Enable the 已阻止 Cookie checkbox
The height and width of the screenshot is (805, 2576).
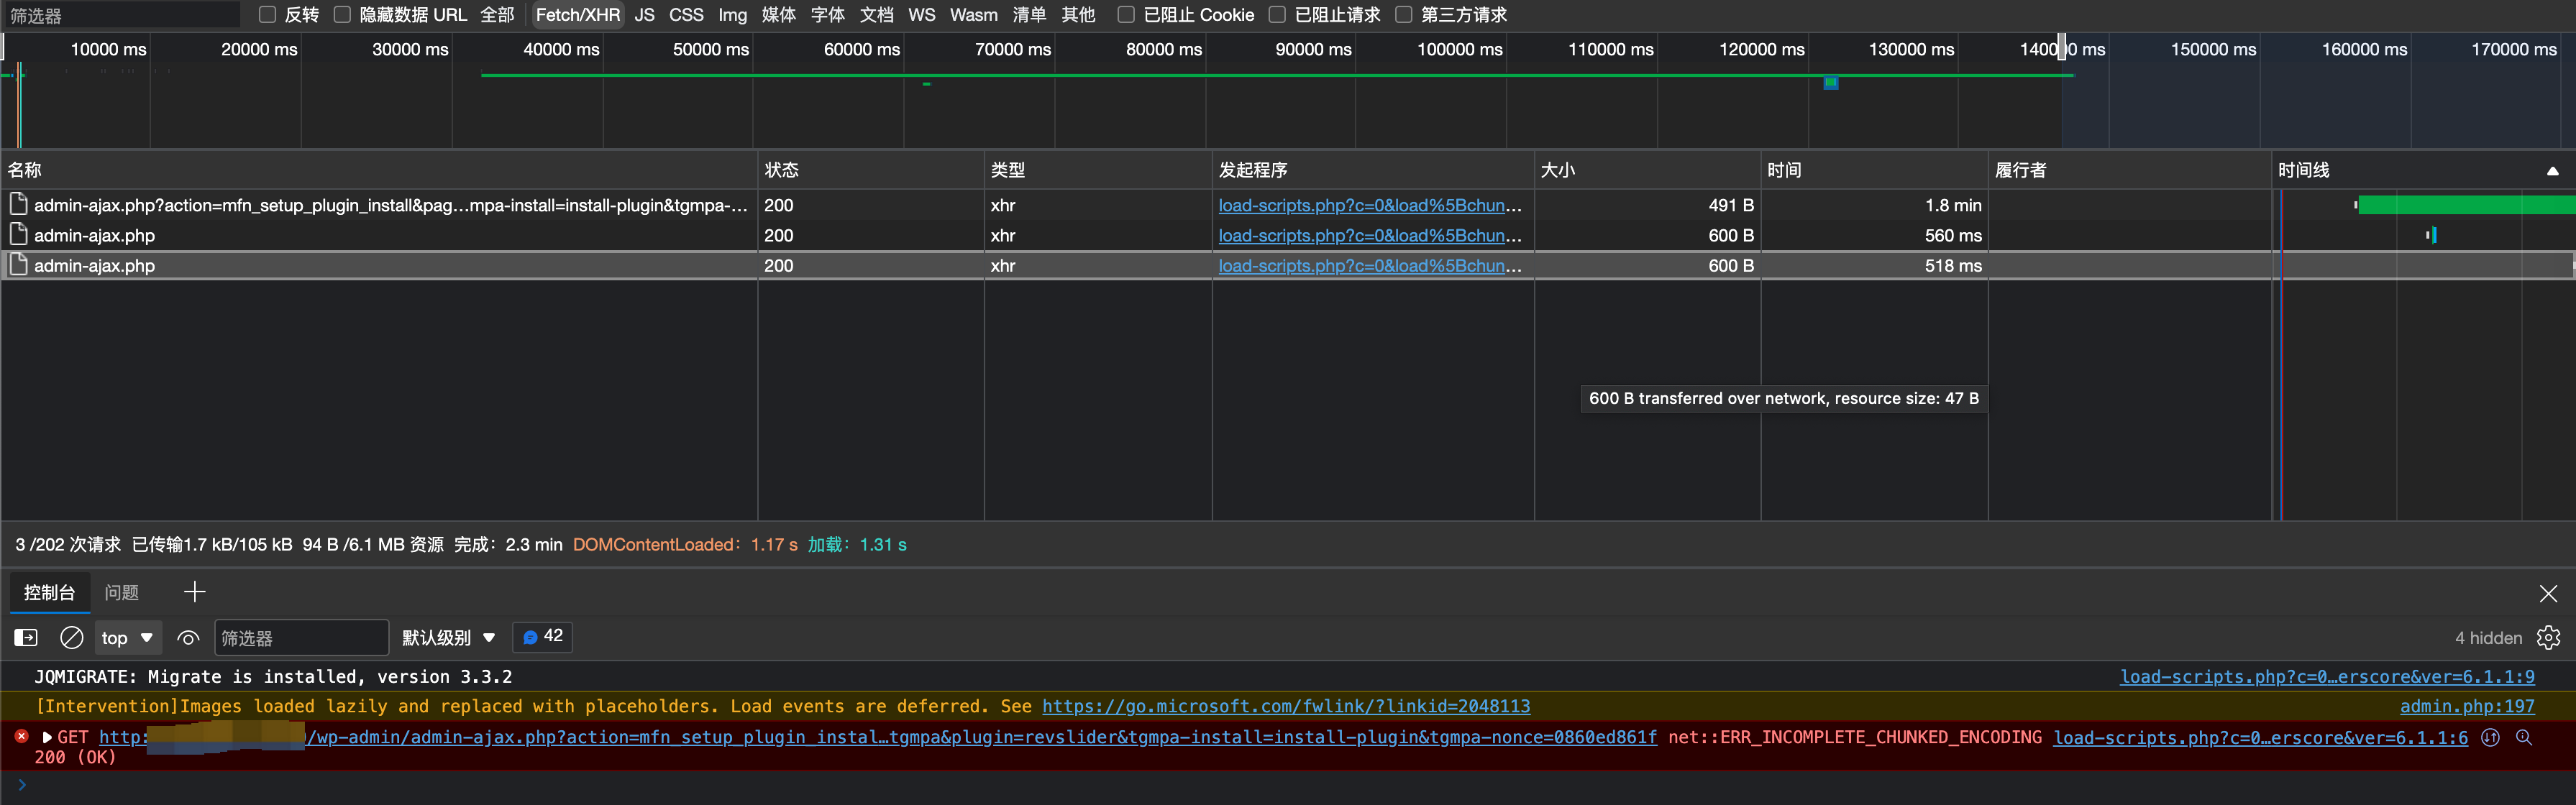click(1126, 14)
